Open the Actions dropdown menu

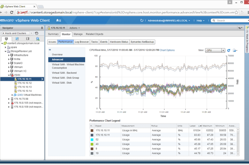(75, 28)
